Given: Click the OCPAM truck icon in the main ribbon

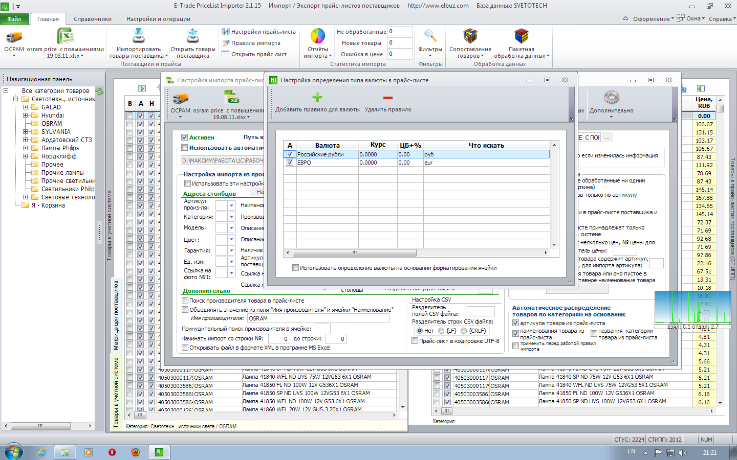Looking at the screenshot, I should click(x=14, y=37).
